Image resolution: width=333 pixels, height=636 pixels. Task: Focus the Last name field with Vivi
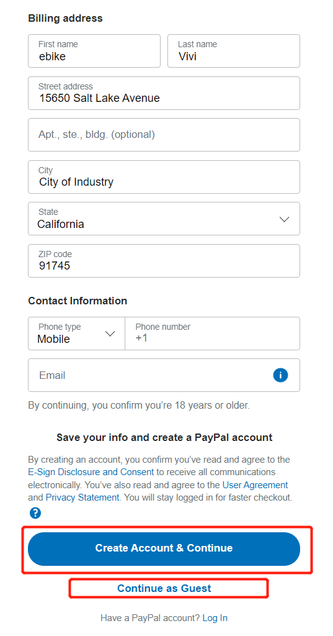coord(234,51)
